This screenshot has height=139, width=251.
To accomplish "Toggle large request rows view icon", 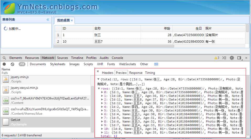I will coord(156,64).
